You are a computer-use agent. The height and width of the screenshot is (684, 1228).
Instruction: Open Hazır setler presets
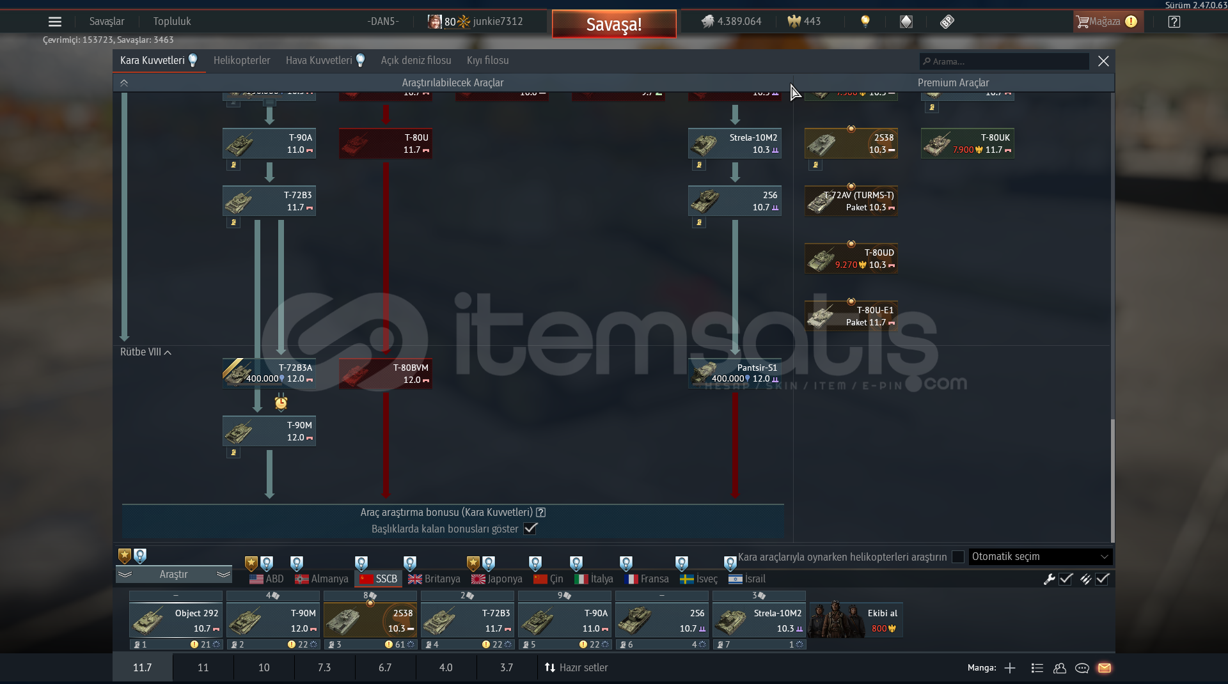(x=576, y=667)
